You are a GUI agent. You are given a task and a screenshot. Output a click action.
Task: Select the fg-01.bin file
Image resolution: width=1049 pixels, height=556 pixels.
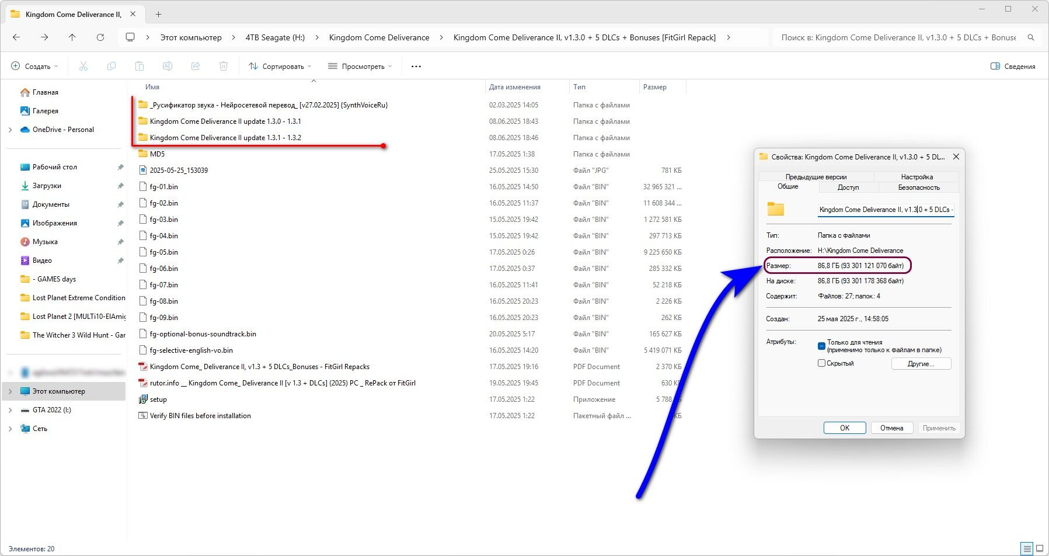[x=158, y=187]
